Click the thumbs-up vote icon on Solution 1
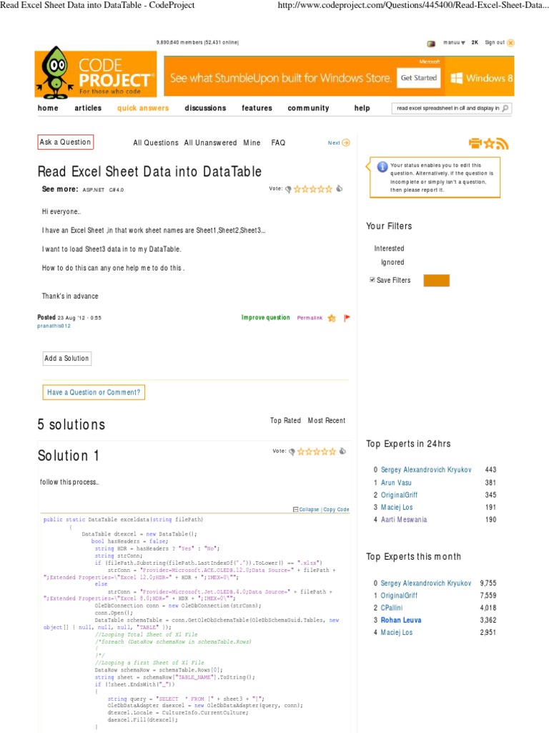The width and height of the screenshot is (549, 733). tap(343, 451)
